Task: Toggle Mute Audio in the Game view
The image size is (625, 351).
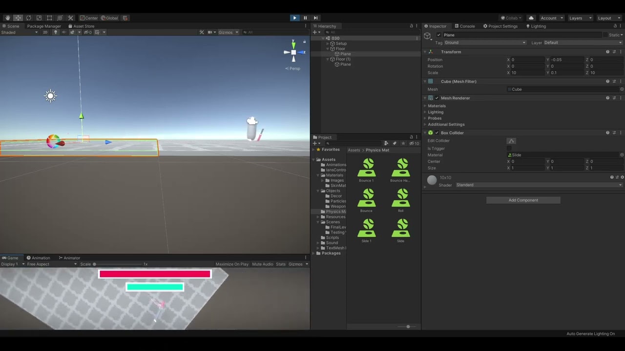Action: [262, 264]
